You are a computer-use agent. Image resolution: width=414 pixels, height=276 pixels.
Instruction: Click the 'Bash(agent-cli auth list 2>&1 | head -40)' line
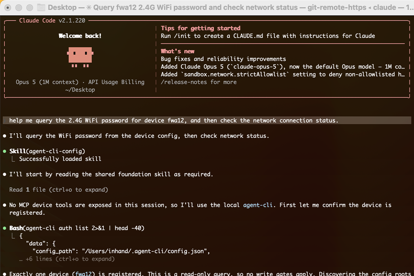[x=77, y=228]
